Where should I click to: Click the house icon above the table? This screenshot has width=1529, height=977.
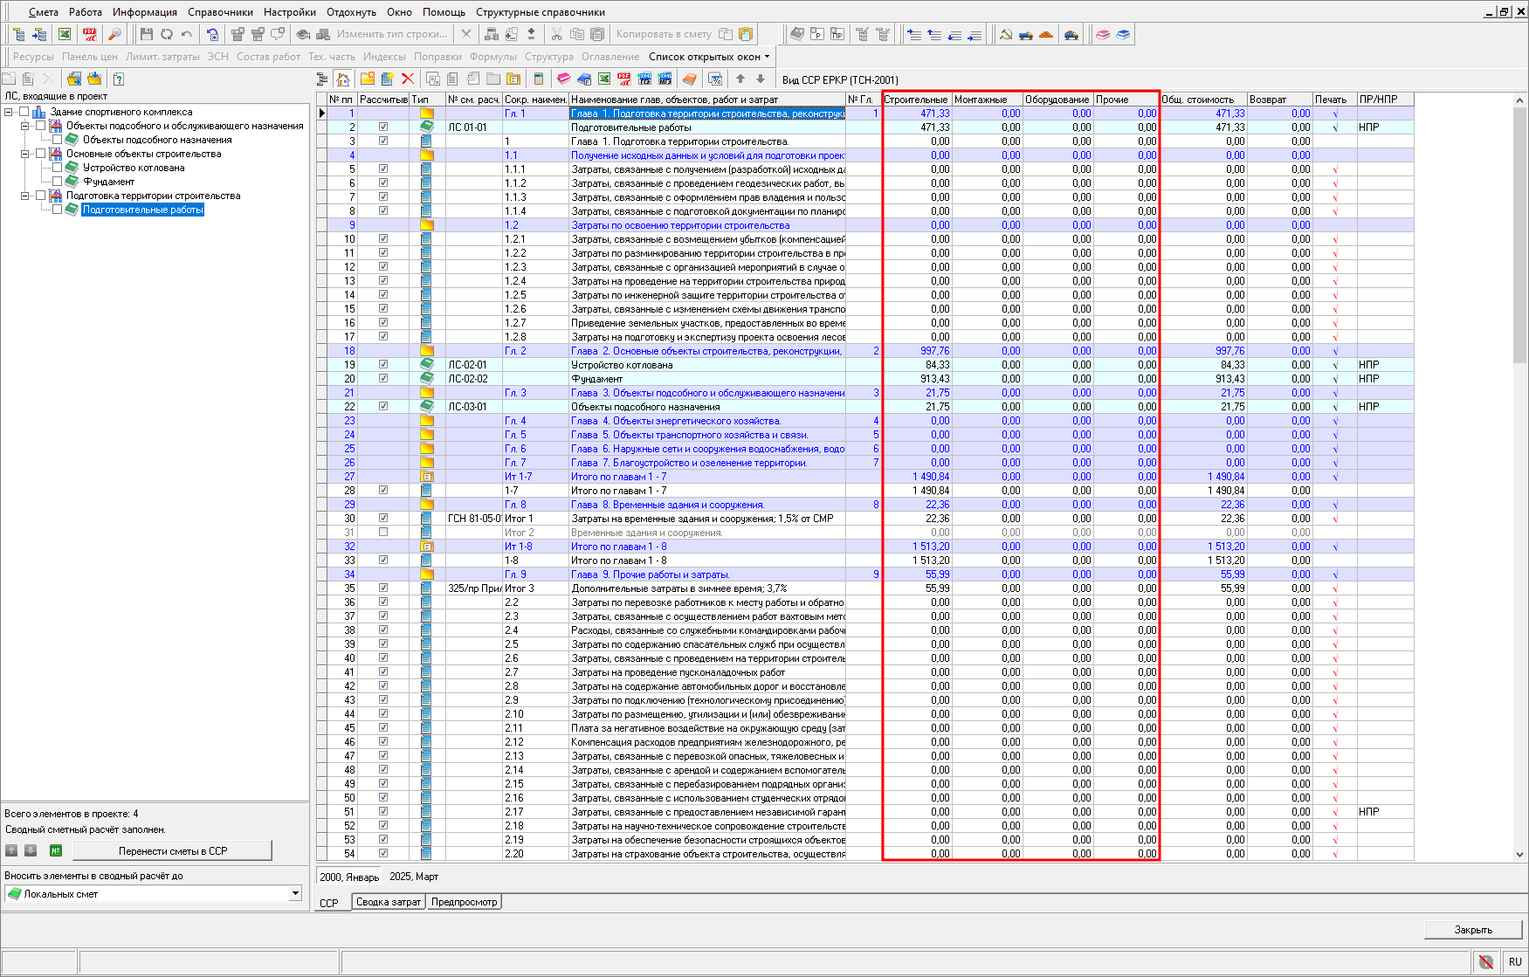(x=343, y=79)
